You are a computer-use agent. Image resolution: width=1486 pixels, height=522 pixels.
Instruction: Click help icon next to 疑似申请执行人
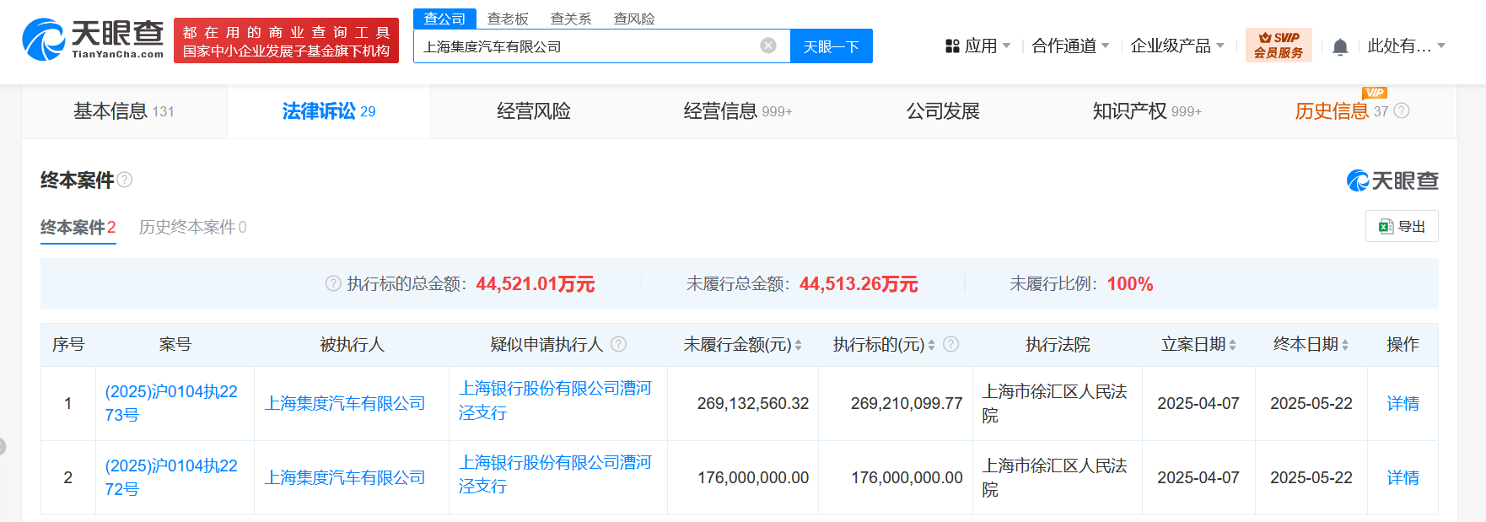point(618,344)
